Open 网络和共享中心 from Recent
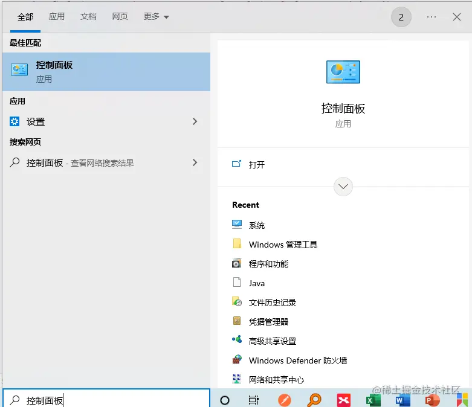 276,380
